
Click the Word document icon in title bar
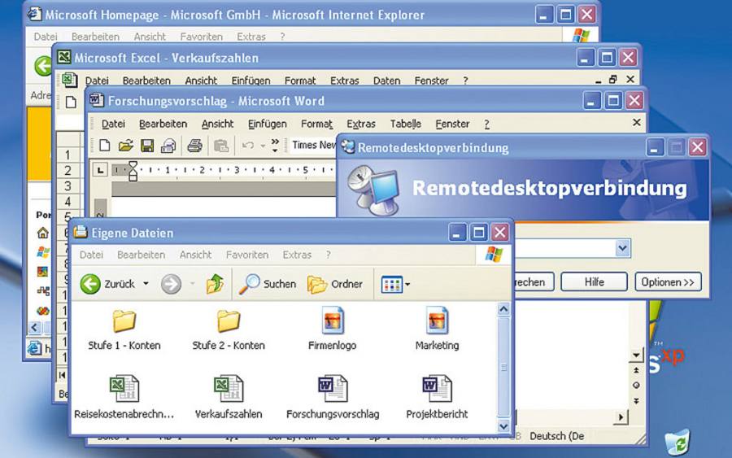point(96,100)
